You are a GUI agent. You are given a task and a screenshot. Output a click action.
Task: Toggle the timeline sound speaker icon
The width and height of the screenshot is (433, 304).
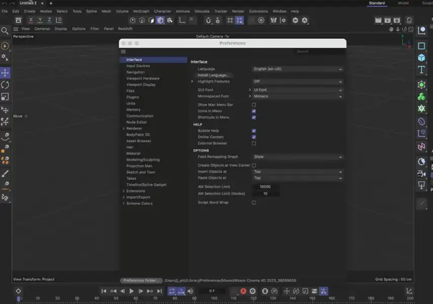[x=190, y=291]
